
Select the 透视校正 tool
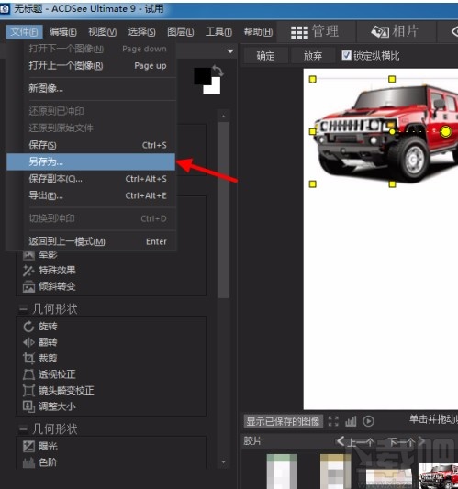click(x=50, y=374)
